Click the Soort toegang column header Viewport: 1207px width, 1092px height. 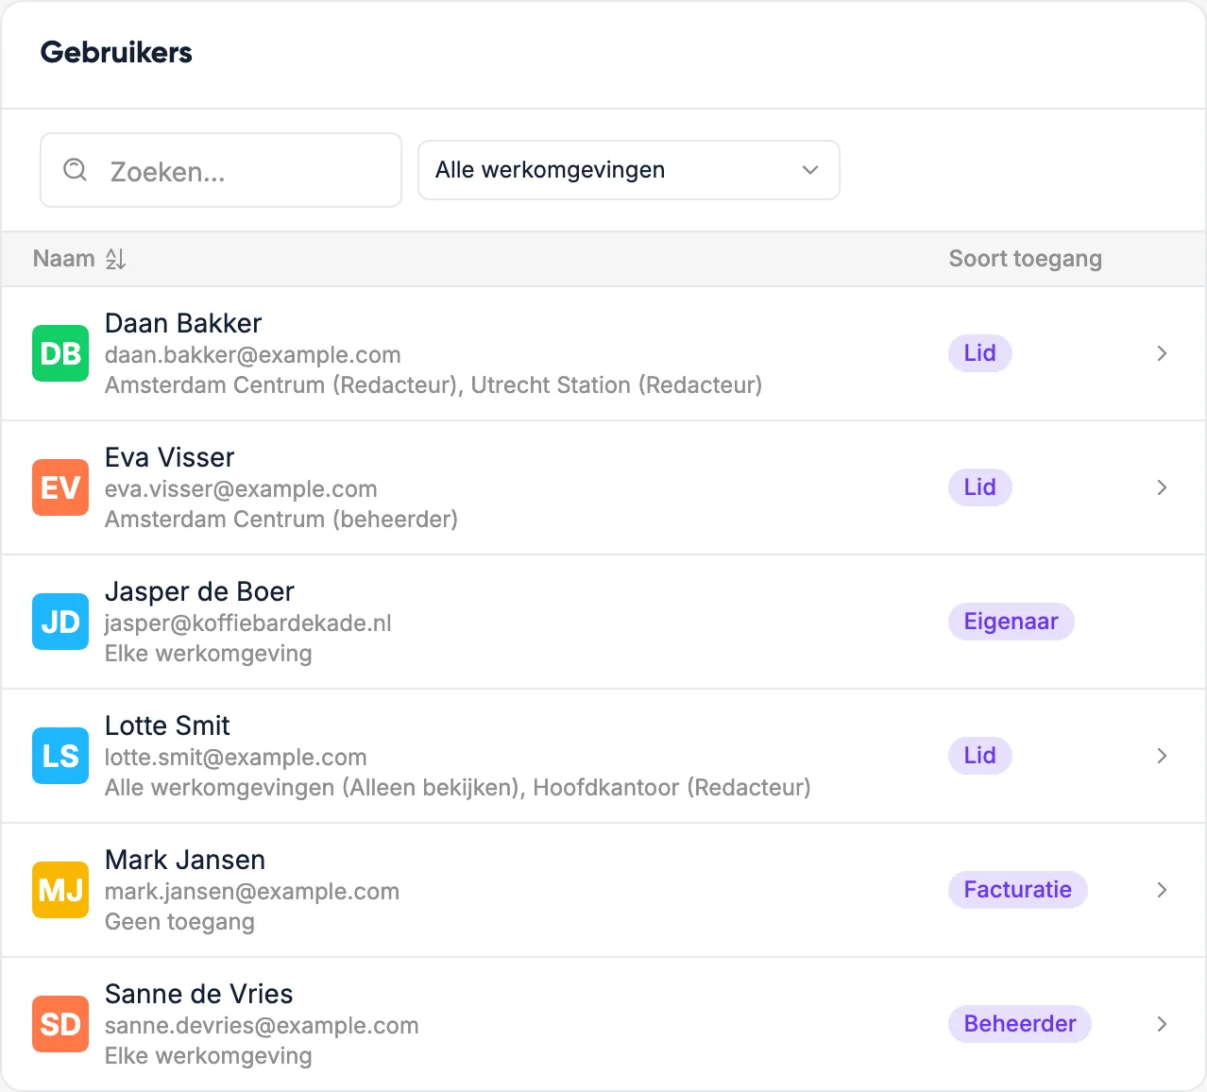[1025, 259]
